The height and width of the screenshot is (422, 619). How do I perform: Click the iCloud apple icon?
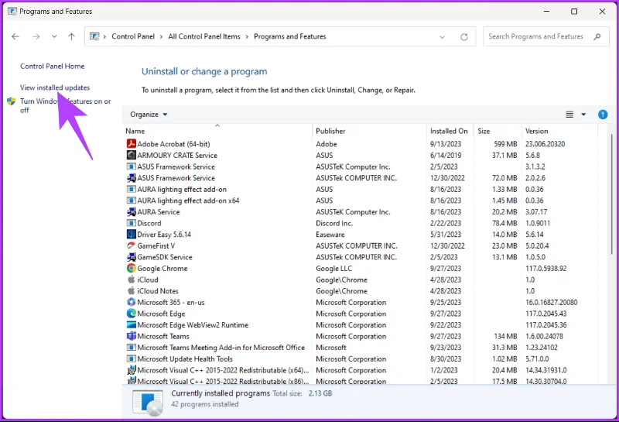(131, 280)
